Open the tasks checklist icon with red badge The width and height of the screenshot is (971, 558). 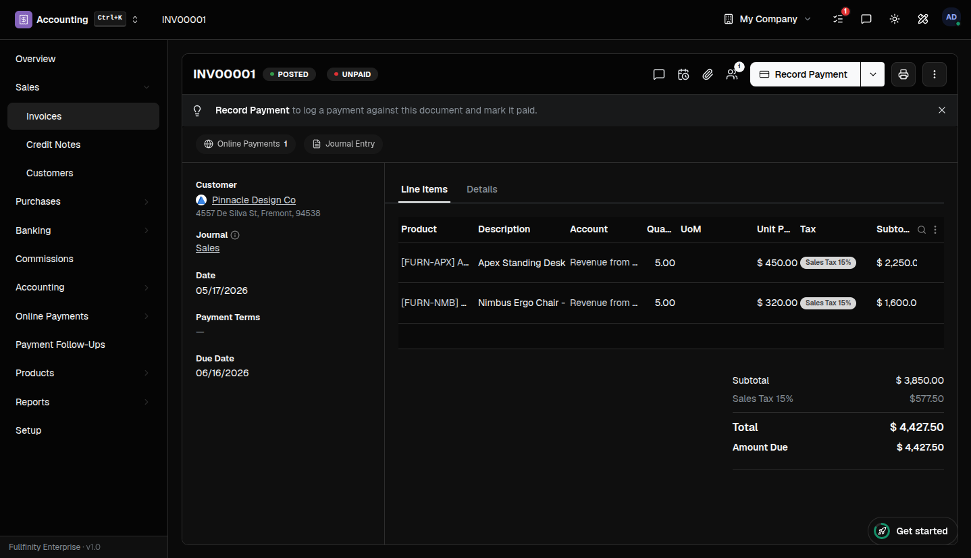839,19
